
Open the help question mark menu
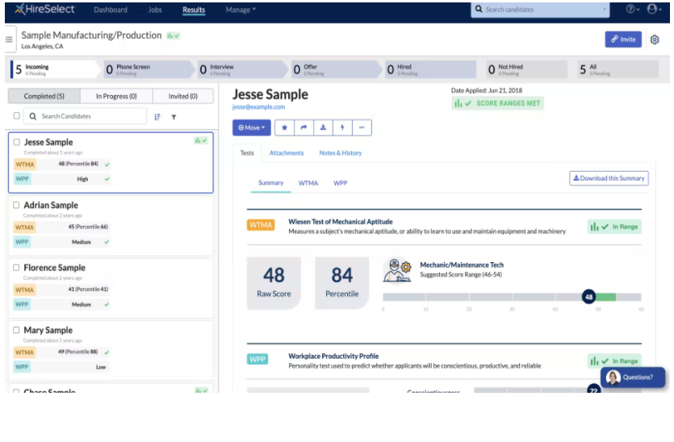pyautogui.click(x=632, y=9)
